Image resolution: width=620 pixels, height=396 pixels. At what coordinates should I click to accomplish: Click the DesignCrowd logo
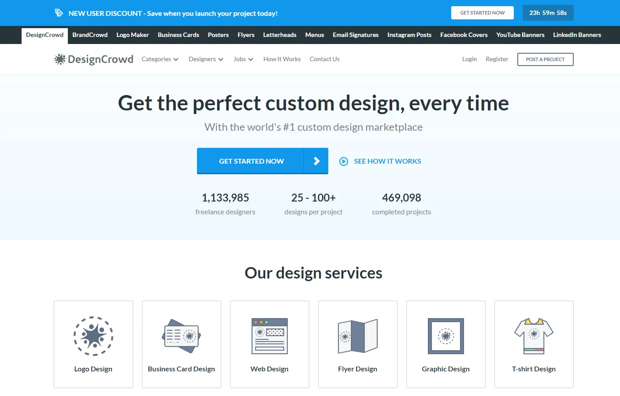click(93, 59)
